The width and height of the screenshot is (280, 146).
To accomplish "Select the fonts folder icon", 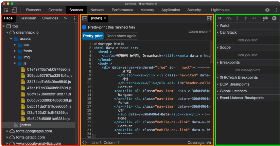I will pos(20,51).
